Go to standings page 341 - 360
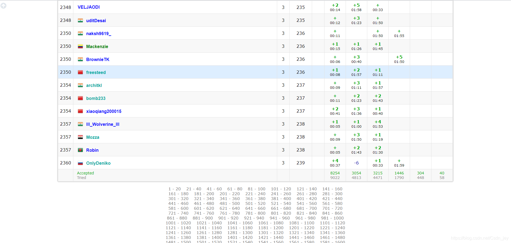Screen dimensions: 511x243 click(230, 199)
